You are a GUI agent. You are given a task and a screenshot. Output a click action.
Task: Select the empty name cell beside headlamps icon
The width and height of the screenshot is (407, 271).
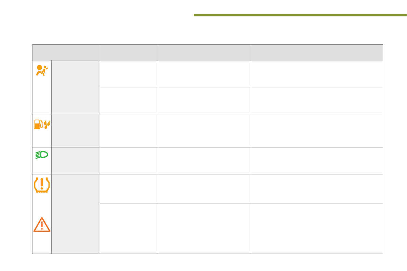click(76, 161)
